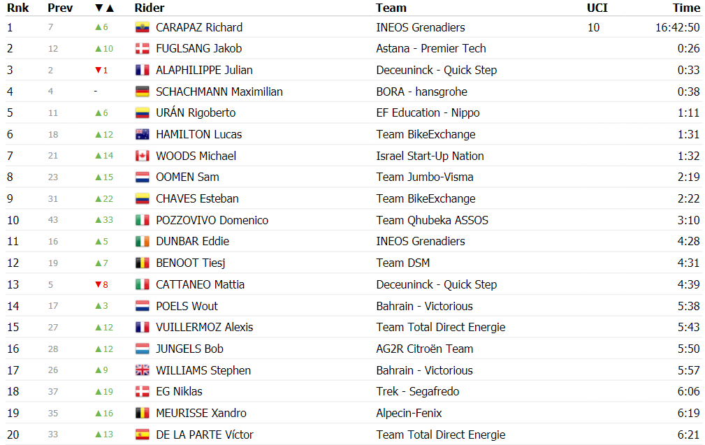This screenshot has width=705, height=445.
Task: Click the Irish flag next to DUNBAR Eddie
Action: coord(142,242)
